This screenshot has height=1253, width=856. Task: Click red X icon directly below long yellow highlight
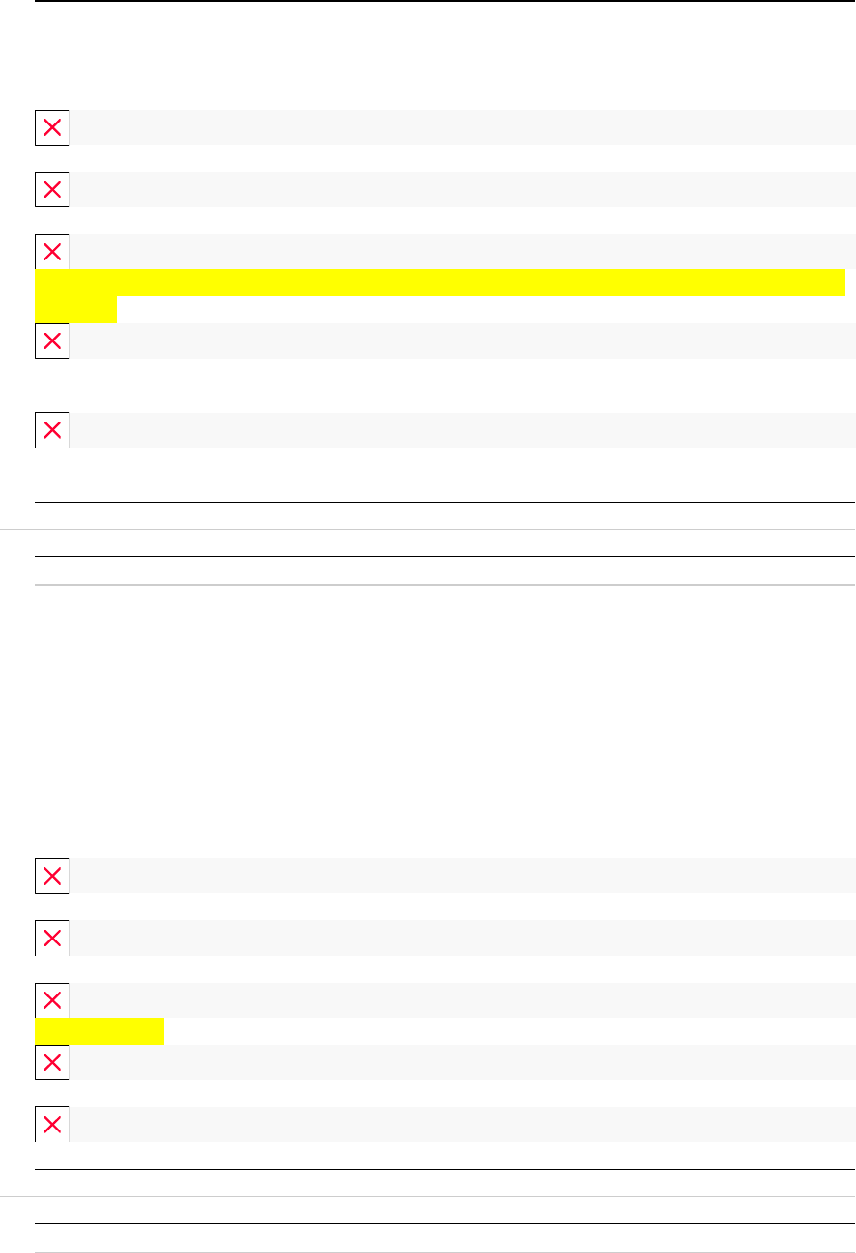point(52,341)
